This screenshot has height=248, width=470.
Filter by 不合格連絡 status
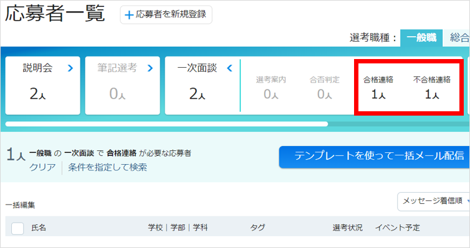431,88
